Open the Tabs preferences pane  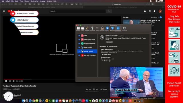click(83, 29)
